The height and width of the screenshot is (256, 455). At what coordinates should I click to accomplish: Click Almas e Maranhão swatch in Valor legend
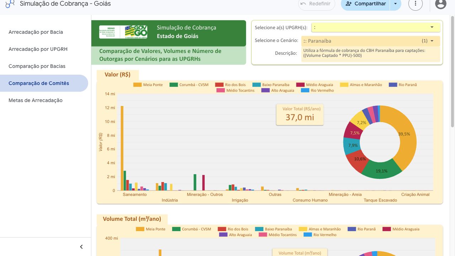(x=344, y=85)
